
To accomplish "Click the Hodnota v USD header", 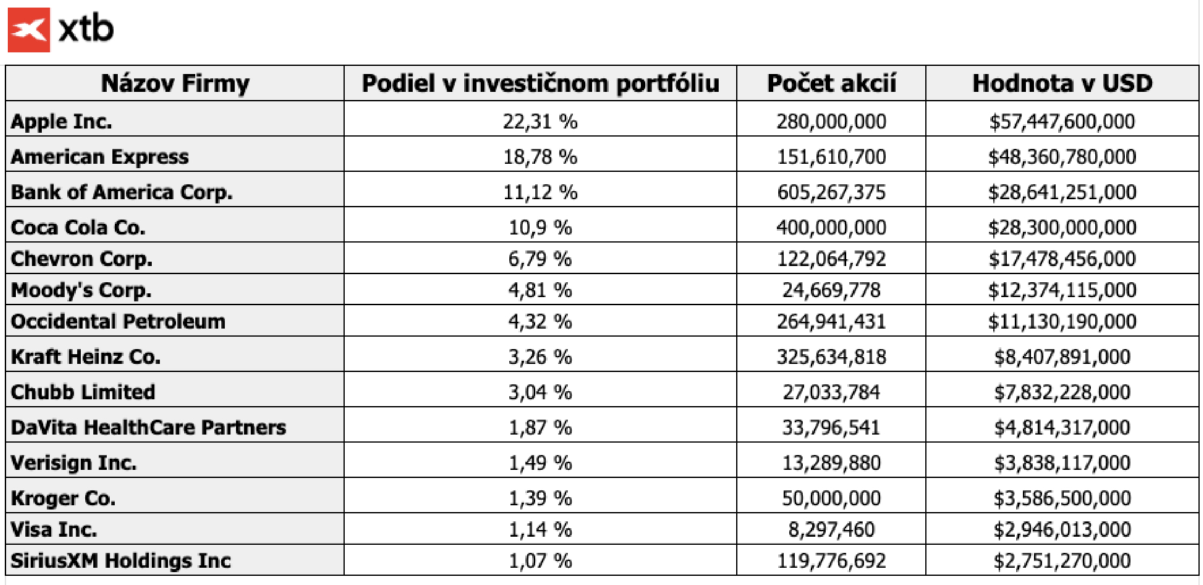I will tap(1062, 83).
